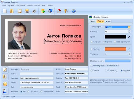Click the Из каталога button
Image resolution: width=134 pixels, height=99 pixels.
pyautogui.click(x=48, y=92)
